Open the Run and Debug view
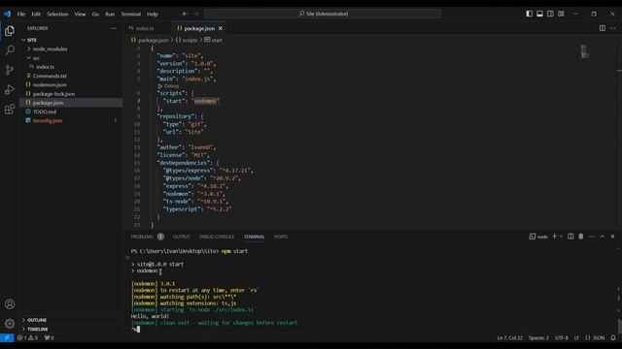622x349 pixels. click(x=10, y=90)
